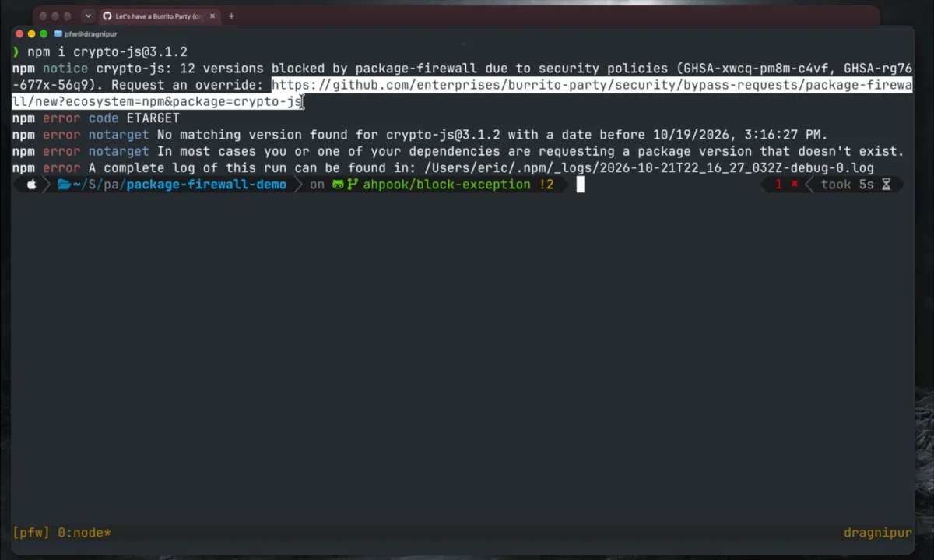Open the highlighted github.com bypass-requests URL
This screenshot has height=560, width=934.
click(592, 85)
